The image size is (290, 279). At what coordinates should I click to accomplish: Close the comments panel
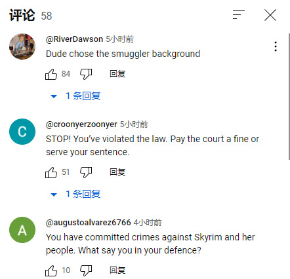click(270, 15)
